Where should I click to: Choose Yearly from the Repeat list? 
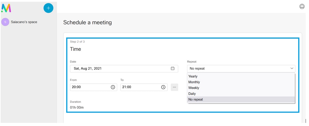(193, 76)
